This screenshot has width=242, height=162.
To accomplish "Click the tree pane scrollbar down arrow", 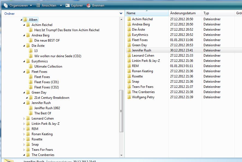I will pos(121,155).
